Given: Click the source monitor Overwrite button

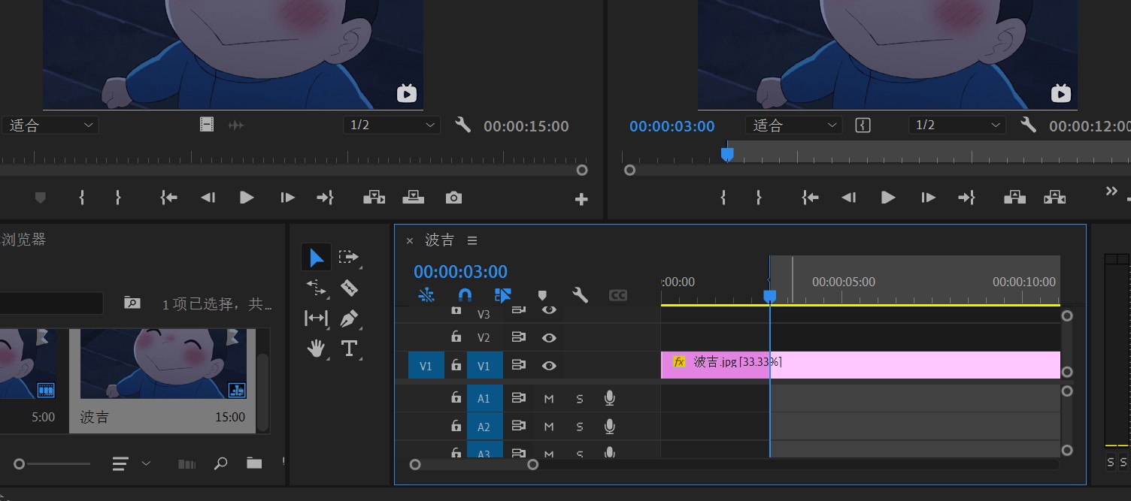Looking at the screenshot, I should (413, 198).
